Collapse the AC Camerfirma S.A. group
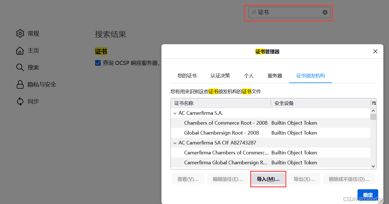 (x=175, y=113)
